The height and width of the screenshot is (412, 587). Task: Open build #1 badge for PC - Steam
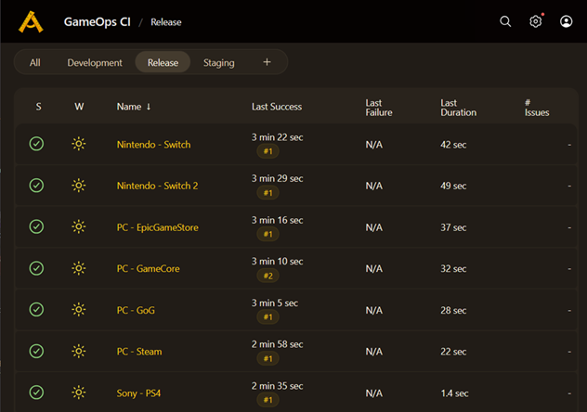pos(267,358)
